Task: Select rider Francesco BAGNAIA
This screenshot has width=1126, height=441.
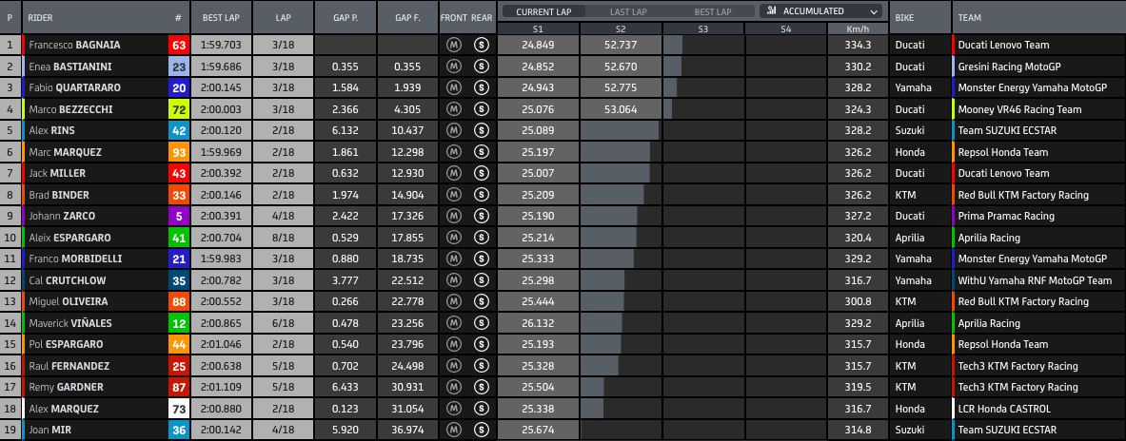Action: (x=74, y=45)
